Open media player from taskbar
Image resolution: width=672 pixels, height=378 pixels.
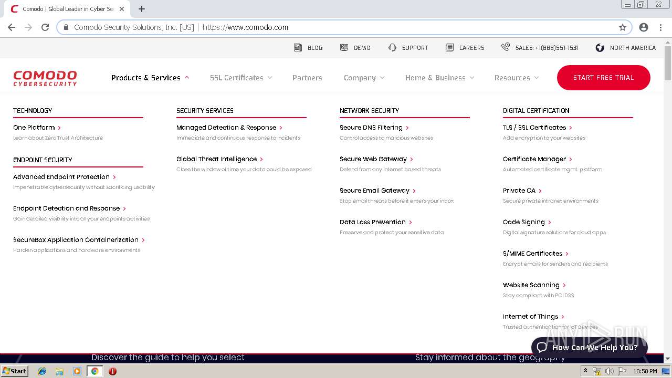click(77, 371)
